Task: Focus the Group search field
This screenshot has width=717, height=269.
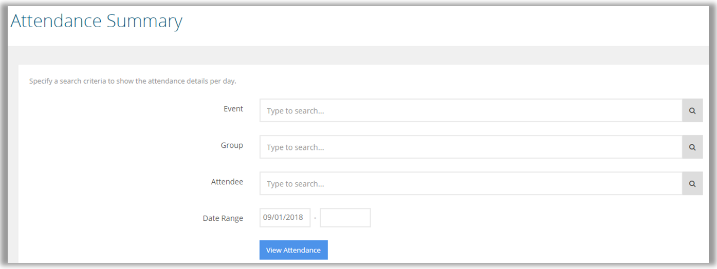Action: coord(470,147)
